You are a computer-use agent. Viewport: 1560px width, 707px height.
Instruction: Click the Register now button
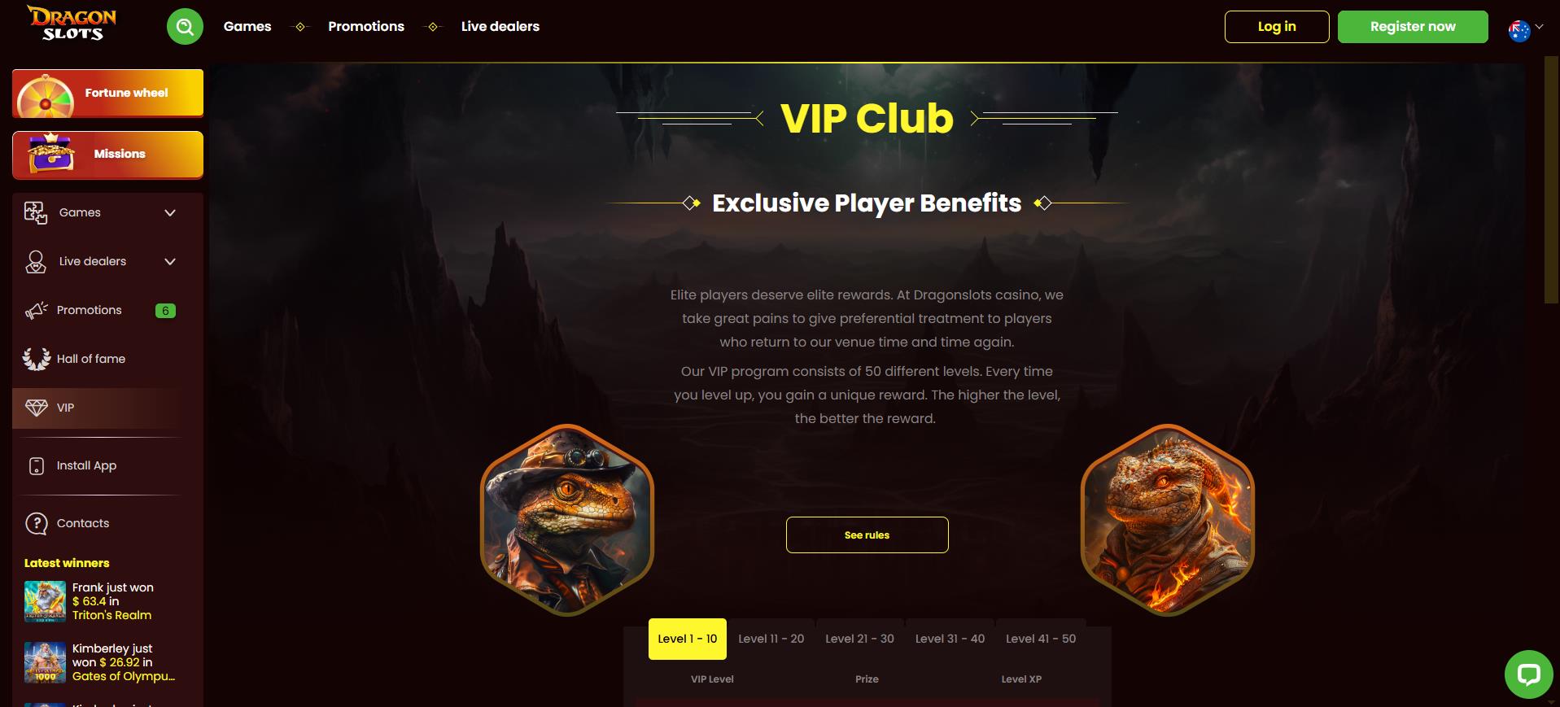[1413, 27]
